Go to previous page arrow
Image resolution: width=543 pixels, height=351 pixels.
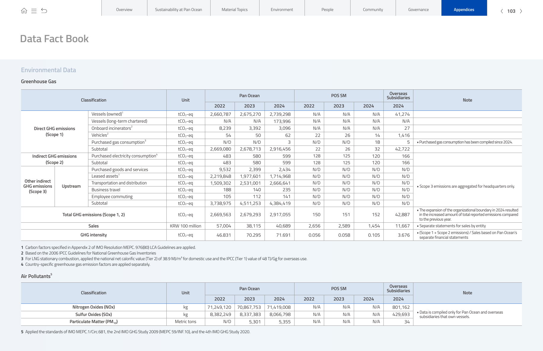pyautogui.click(x=502, y=11)
